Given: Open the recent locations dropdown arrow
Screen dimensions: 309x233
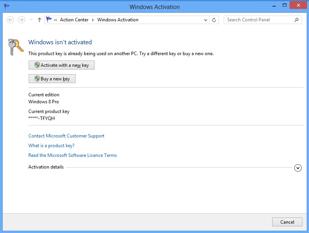Looking at the screenshot, I should point(31,20).
